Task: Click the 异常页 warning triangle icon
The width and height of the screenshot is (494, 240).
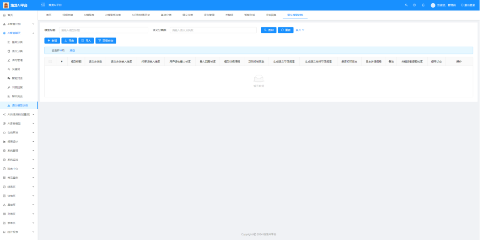Action: [x=4, y=205]
